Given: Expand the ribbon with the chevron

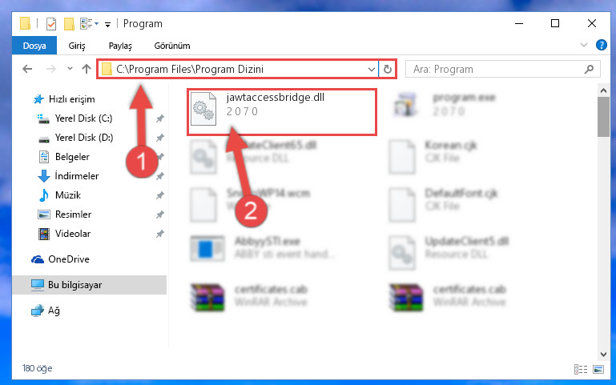Looking at the screenshot, I should click(x=584, y=45).
